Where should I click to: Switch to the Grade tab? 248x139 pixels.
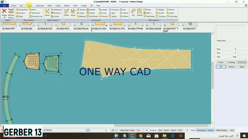58,6
